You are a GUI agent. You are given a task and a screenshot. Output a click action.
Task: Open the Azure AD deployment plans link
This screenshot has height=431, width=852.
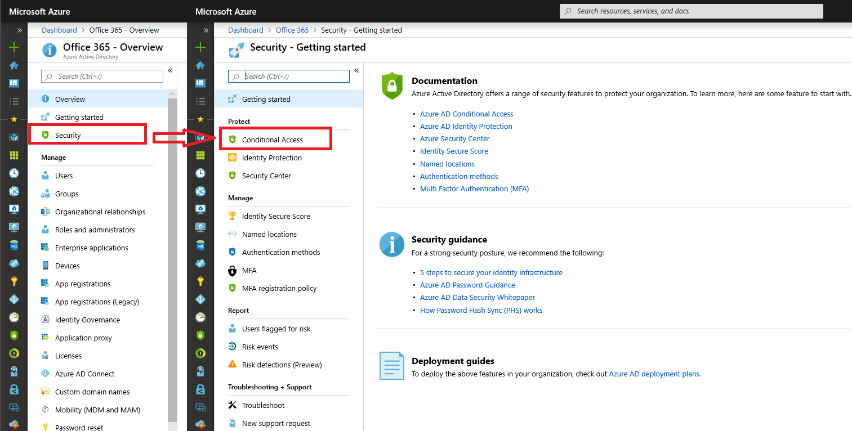coord(654,374)
